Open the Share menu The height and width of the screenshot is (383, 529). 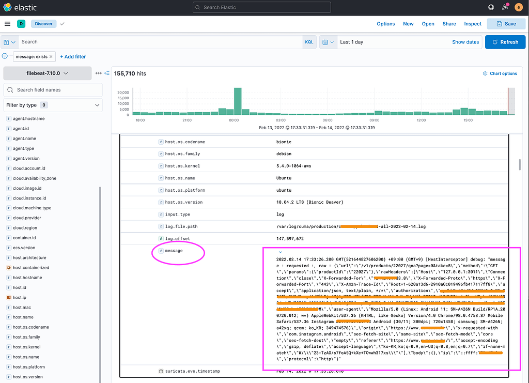pos(449,23)
